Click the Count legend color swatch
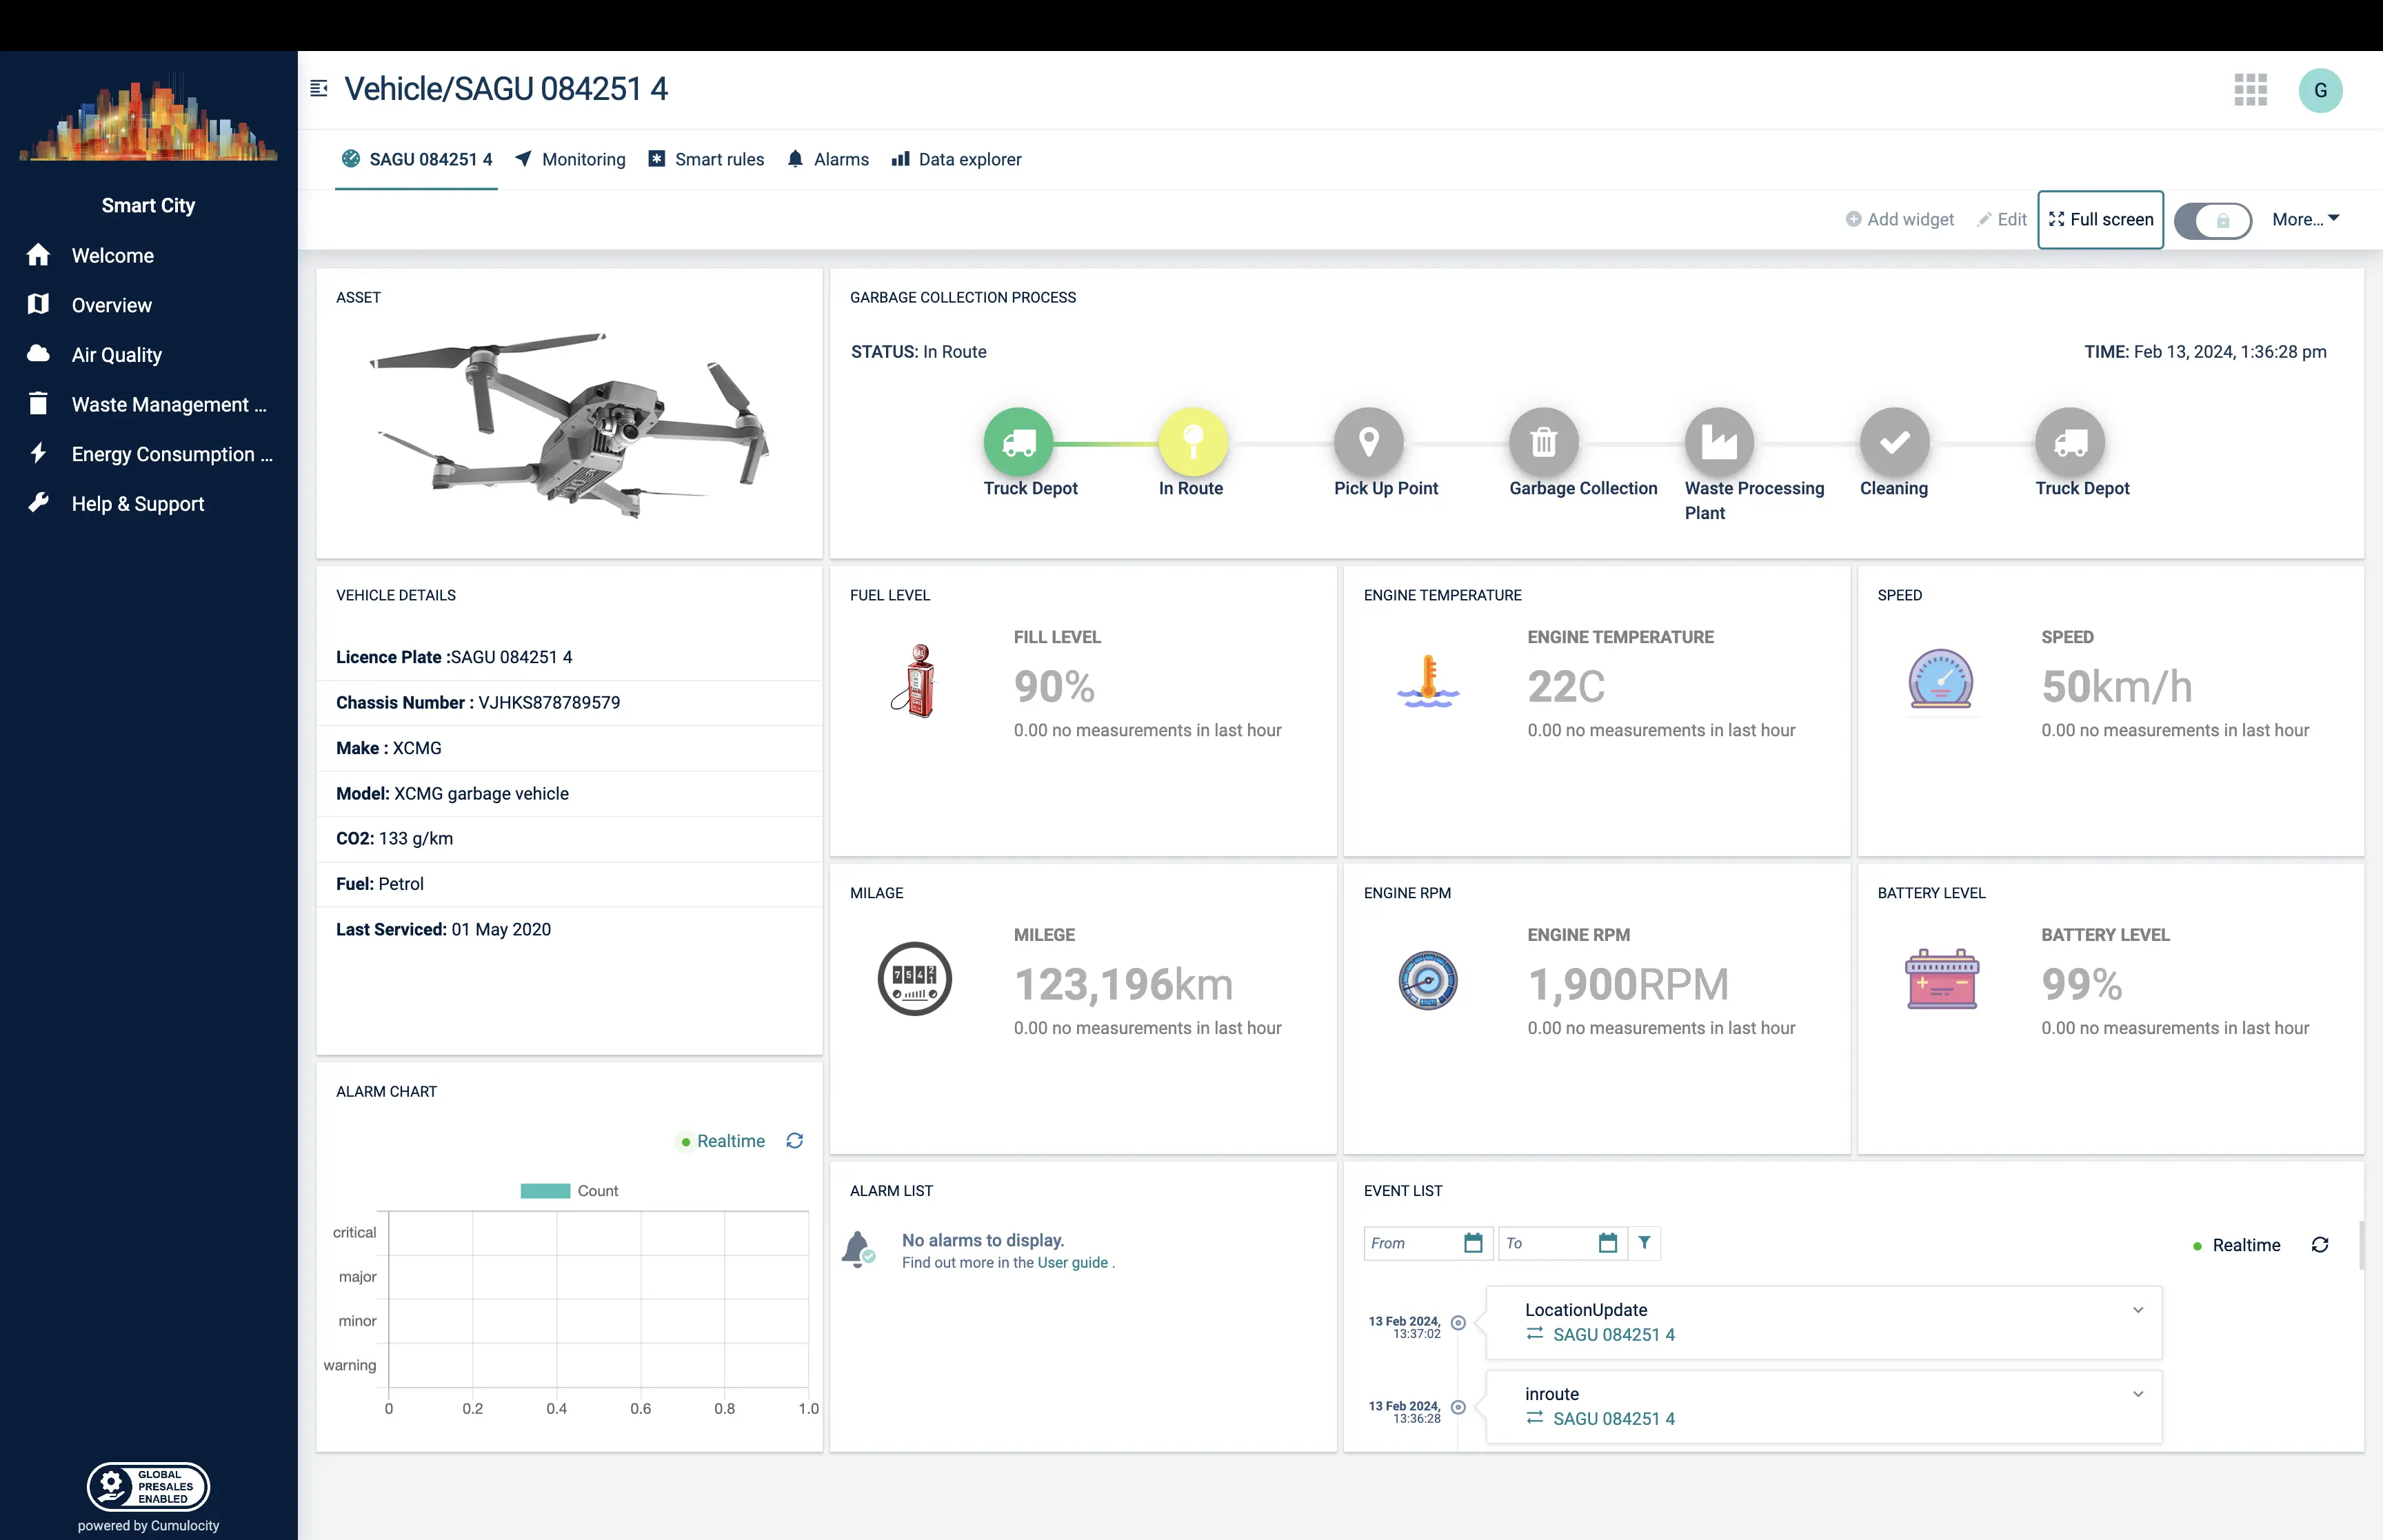 tap(545, 1191)
